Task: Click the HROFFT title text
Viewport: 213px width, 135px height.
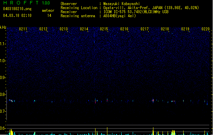Action: [x=21, y=3]
